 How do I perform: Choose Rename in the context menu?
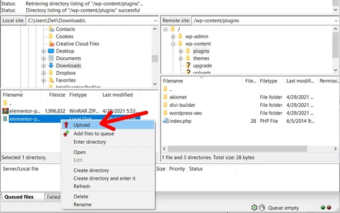[82, 204]
